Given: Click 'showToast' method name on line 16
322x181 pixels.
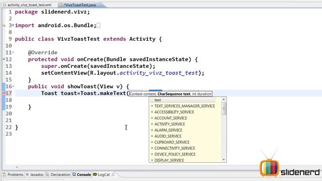Looking at the screenshot, I should (82, 86).
